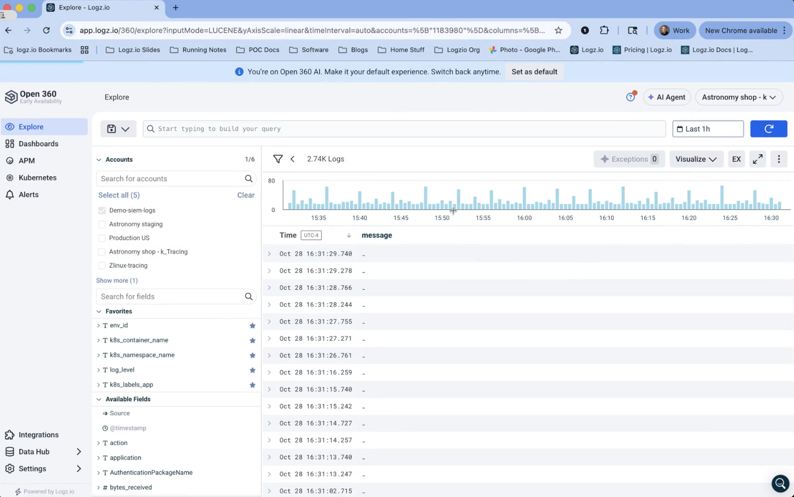Open the three-dot more options menu

point(778,159)
